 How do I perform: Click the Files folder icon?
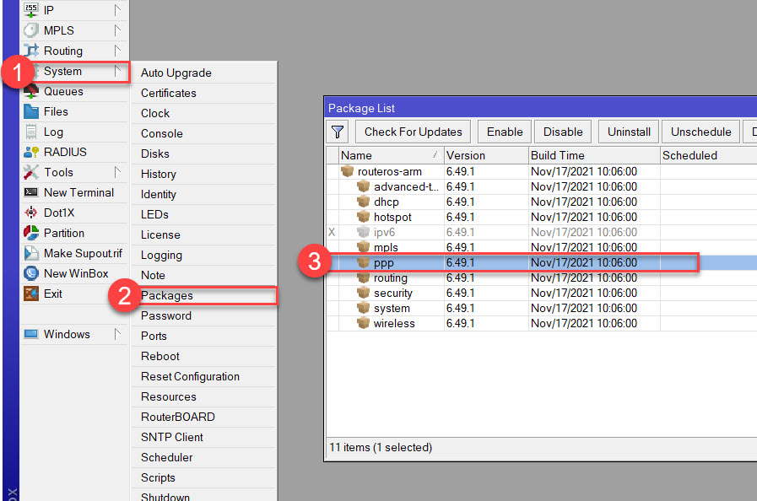tap(31, 111)
